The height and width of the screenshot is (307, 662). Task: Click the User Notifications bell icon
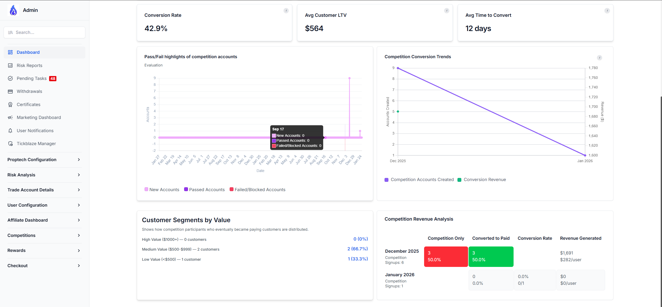[10, 131]
